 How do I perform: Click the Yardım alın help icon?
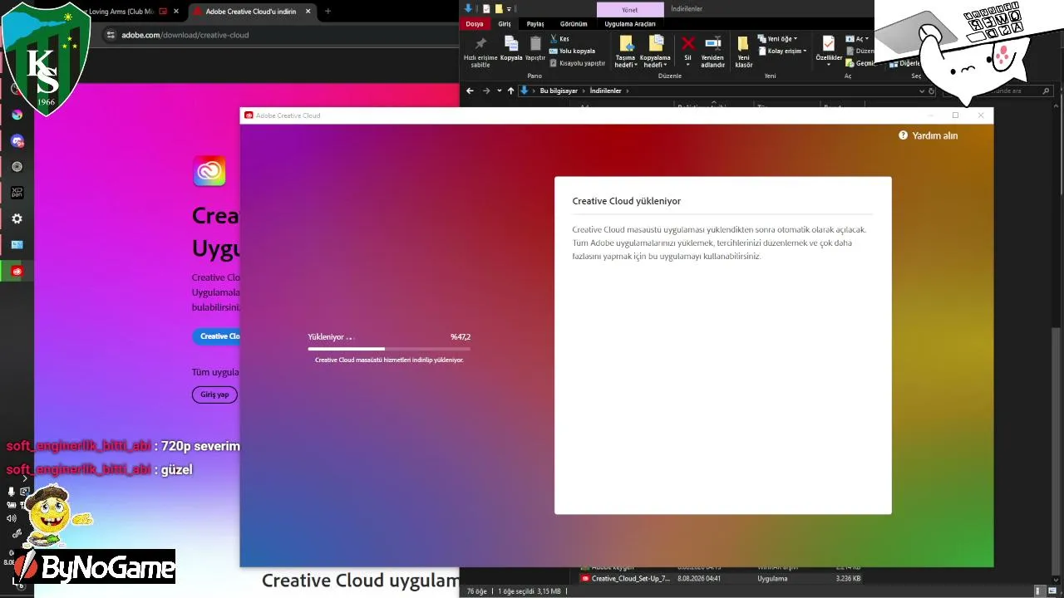tap(903, 135)
